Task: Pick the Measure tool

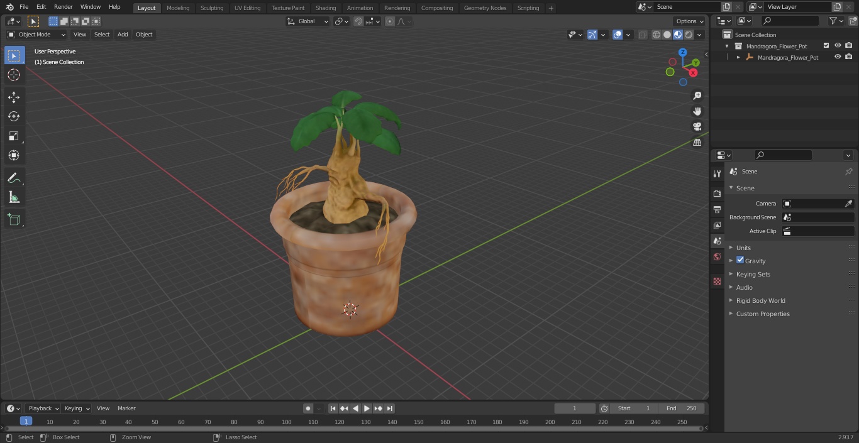Action: (x=14, y=198)
